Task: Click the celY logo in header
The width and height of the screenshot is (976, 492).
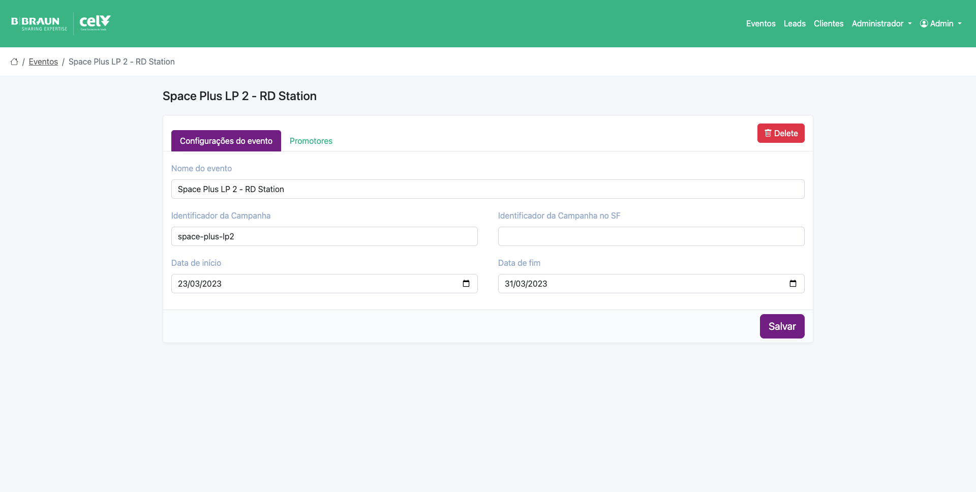Action: tap(95, 22)
